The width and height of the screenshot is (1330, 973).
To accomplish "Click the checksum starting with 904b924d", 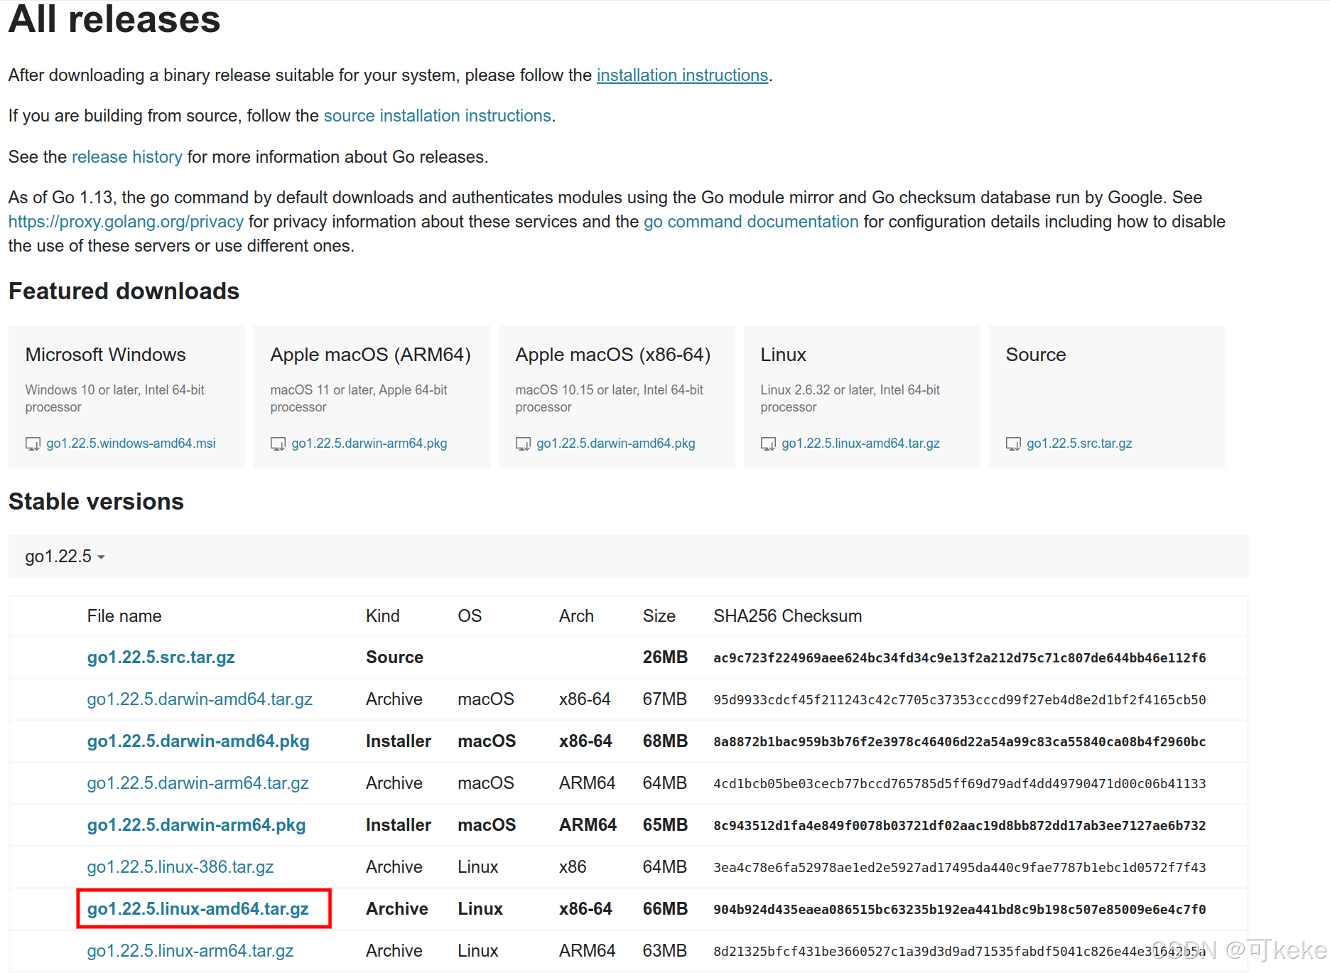I will (959, 910).
